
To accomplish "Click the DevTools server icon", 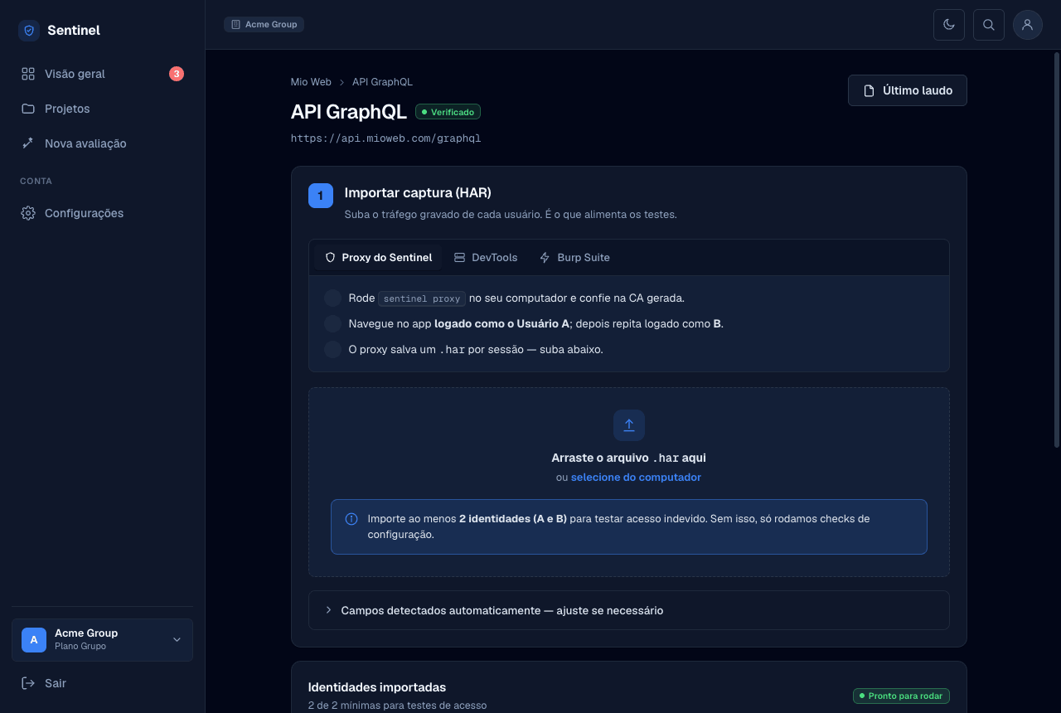I will (459, 258).
